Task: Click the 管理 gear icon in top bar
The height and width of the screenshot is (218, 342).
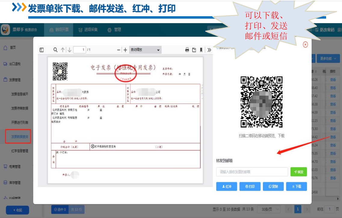Action: pyautogui.click(x=109, y=30)
